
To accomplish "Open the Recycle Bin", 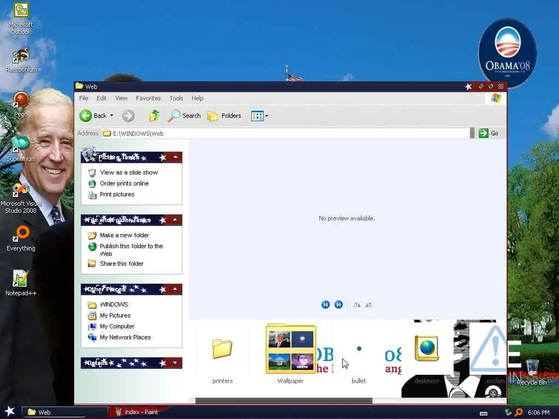I will 532,372.
